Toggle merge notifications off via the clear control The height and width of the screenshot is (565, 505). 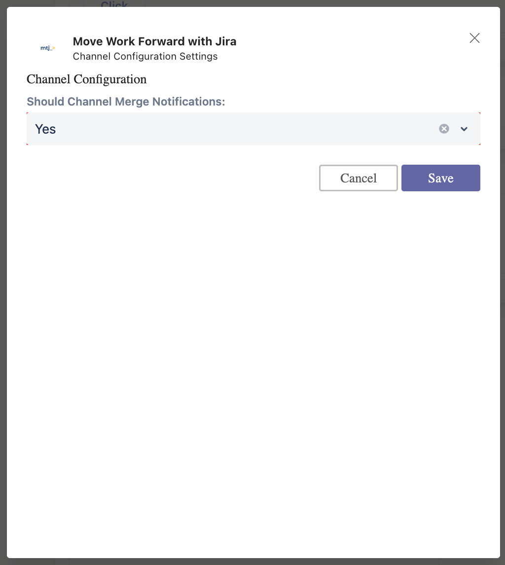coord(444,129)
